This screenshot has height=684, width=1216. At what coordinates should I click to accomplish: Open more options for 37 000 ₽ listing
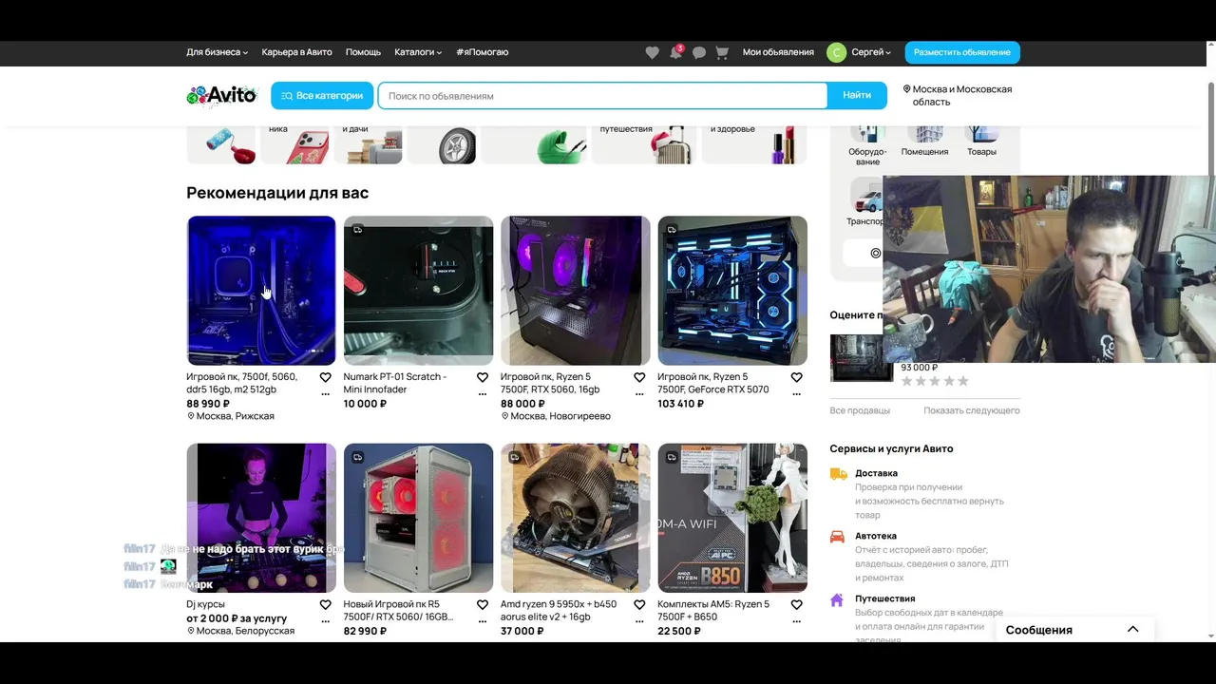(x=639, y=621)
